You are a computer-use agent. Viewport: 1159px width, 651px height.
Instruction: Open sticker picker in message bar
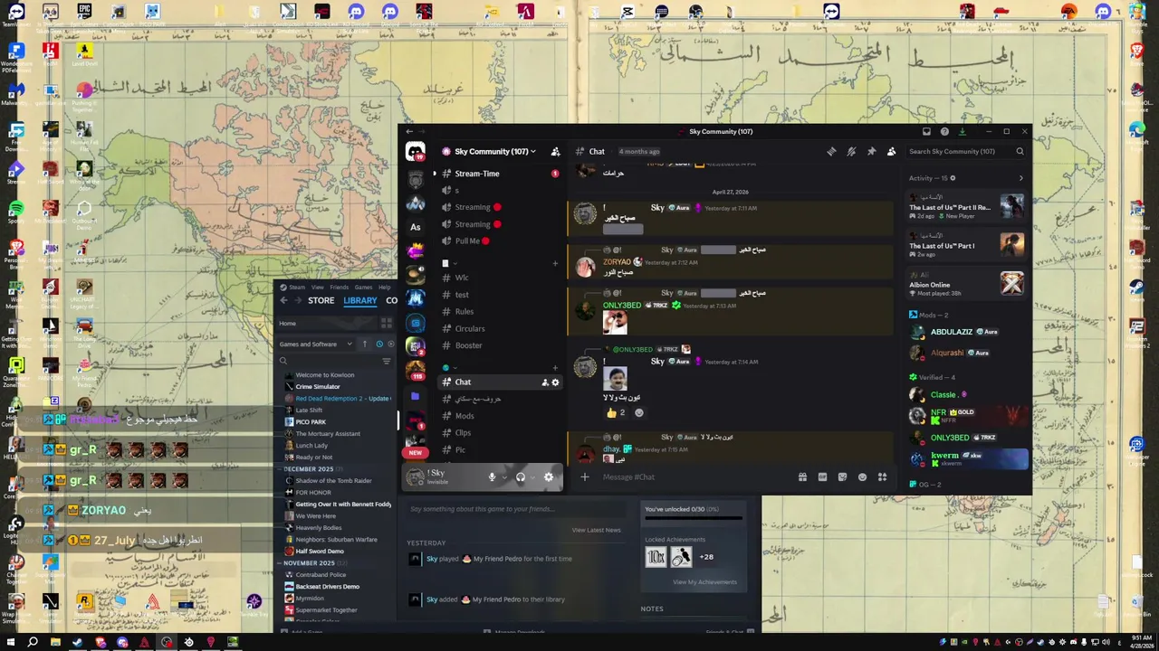[x=842, y=477]
